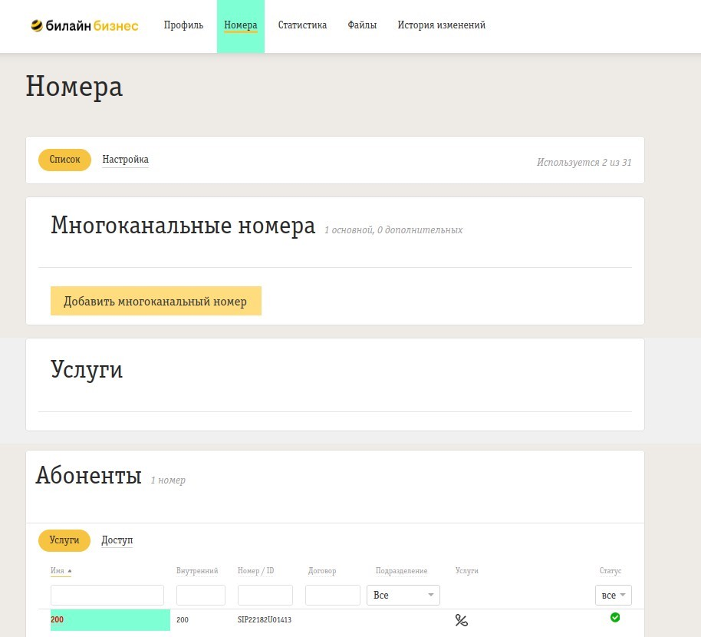This screenshot has height=637, width=701.
Task: Focus the Внутренний filter input field
Action: (201, 596)
